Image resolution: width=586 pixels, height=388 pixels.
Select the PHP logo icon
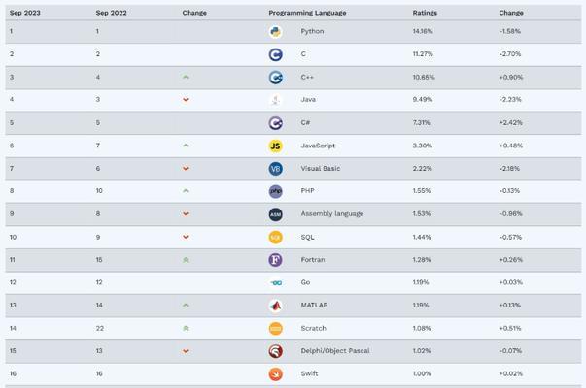click(275, 191)
